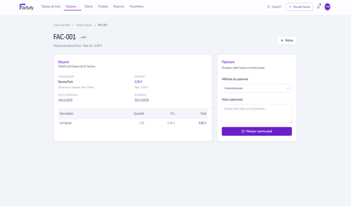Open the notifications bell

coord(318,7)
